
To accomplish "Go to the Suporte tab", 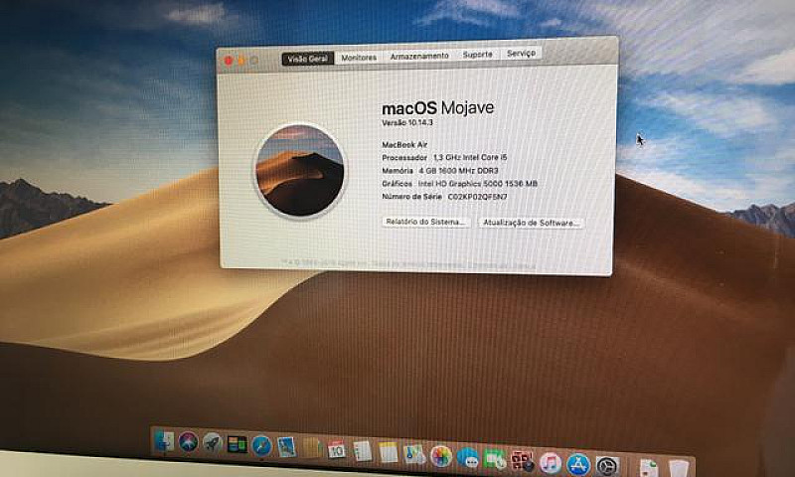I will 478,55.
